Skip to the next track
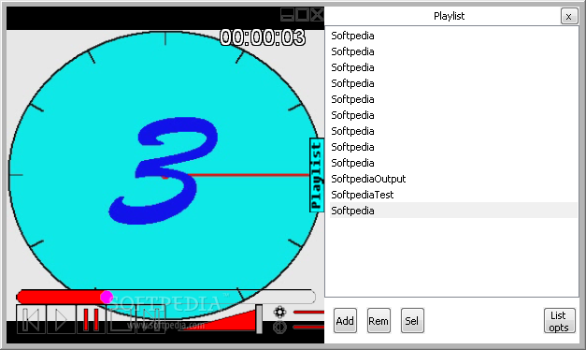 point(151,319)
